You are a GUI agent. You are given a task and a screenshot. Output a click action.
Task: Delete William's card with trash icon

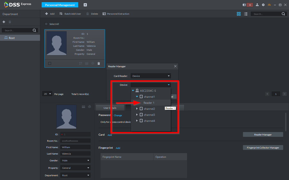(99, 63)
